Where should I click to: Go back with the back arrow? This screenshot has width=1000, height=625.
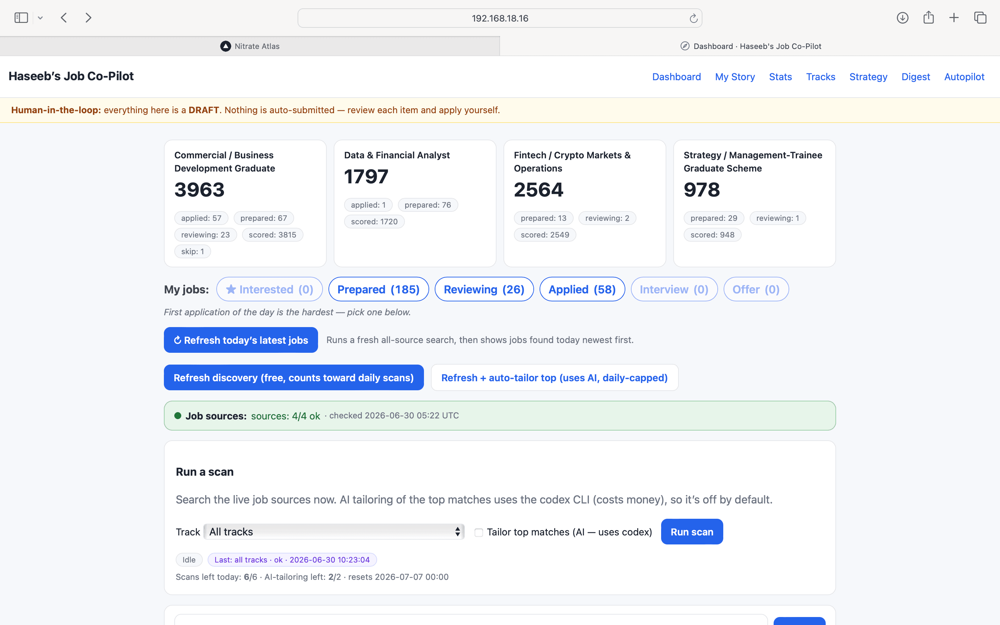(x=64, y=18)
